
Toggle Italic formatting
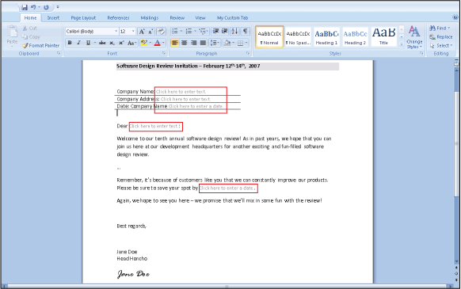pos(78,43)
